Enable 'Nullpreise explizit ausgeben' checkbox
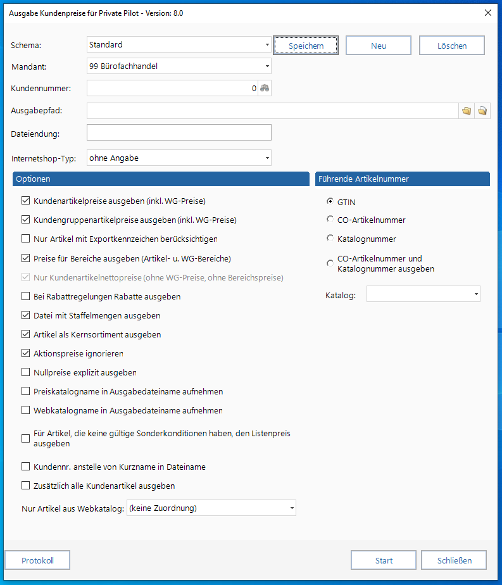This screenshot has width=502, height=585. coord(26,373)
